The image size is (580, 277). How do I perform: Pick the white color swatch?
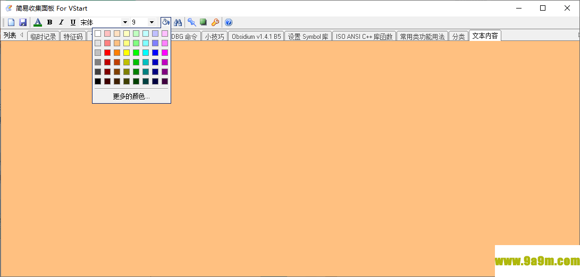click(98, 33)
